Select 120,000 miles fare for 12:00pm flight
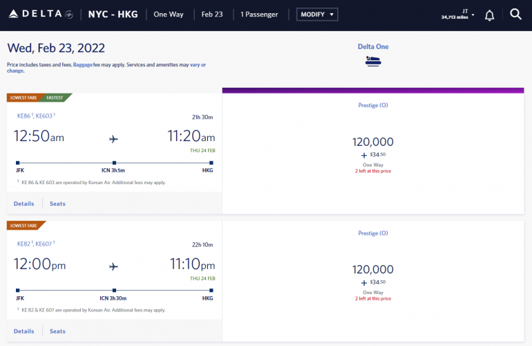Image resolution: width=532 pixels, height=346 pixels. [x=373, y=269]
